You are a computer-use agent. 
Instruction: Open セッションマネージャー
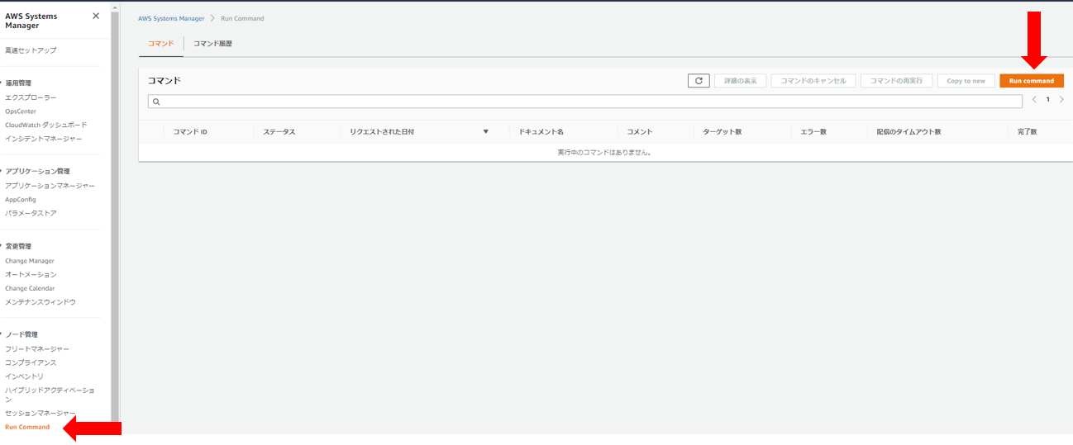tap(41, 413)
